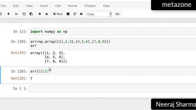Open the Kernel menu
196x110 pixels.
pyautogui.click(x=72, y=6)
